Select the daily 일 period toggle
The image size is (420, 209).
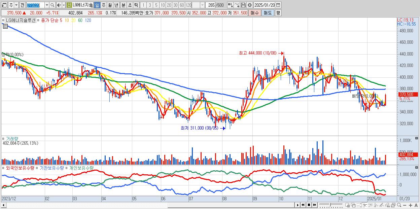(x=97, y=5)
